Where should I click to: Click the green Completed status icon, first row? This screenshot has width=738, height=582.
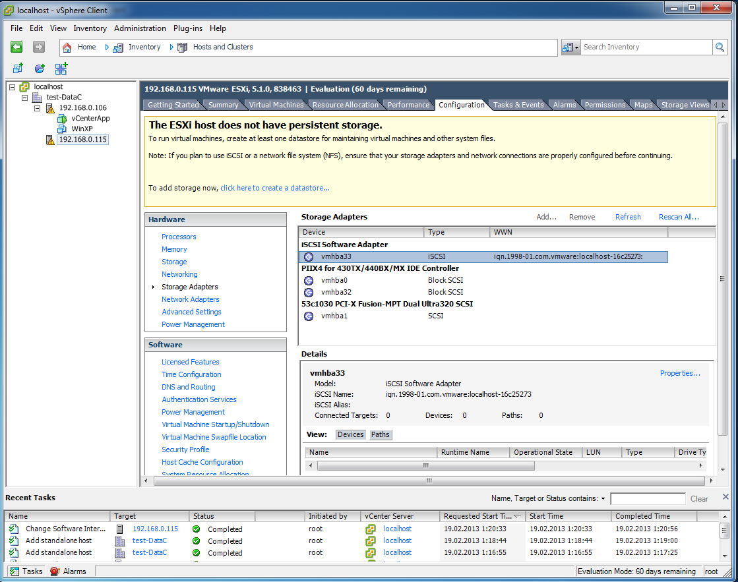(197, 529)
